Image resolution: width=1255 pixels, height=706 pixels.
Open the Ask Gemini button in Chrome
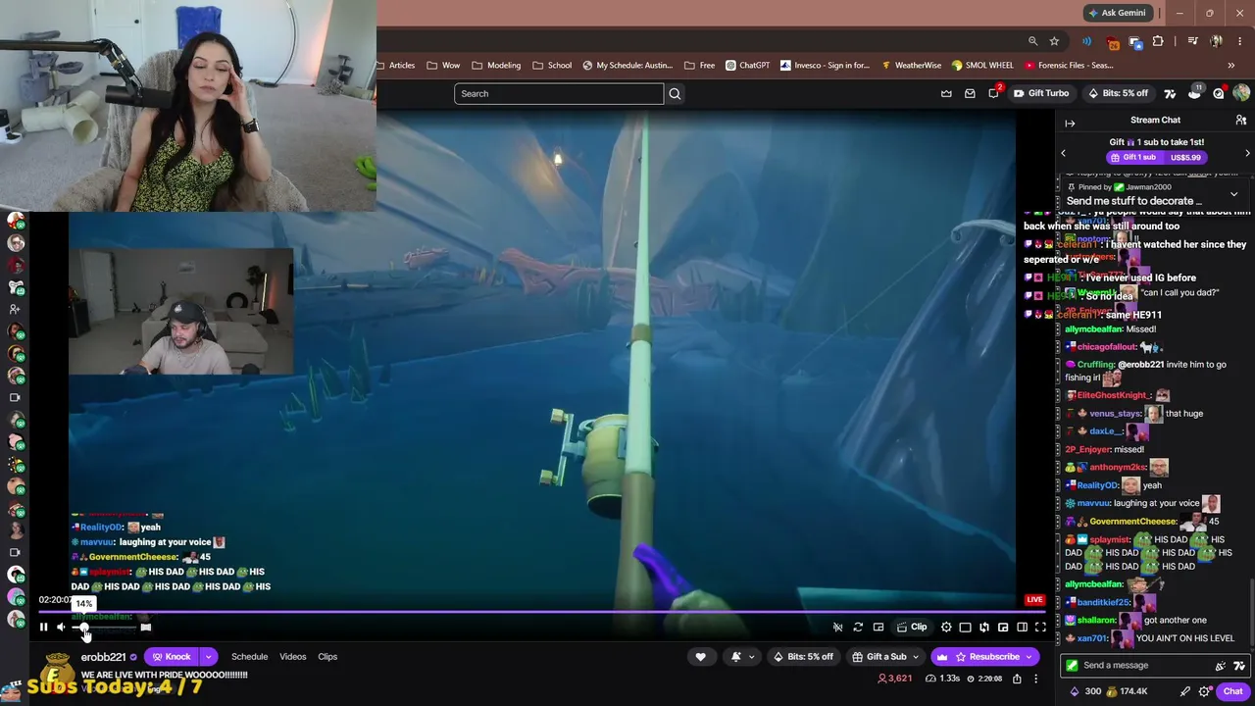pos(1117,13)
